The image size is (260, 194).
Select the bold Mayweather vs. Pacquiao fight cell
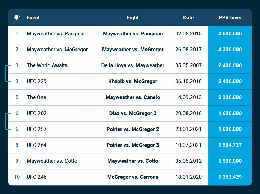[133, 34]
